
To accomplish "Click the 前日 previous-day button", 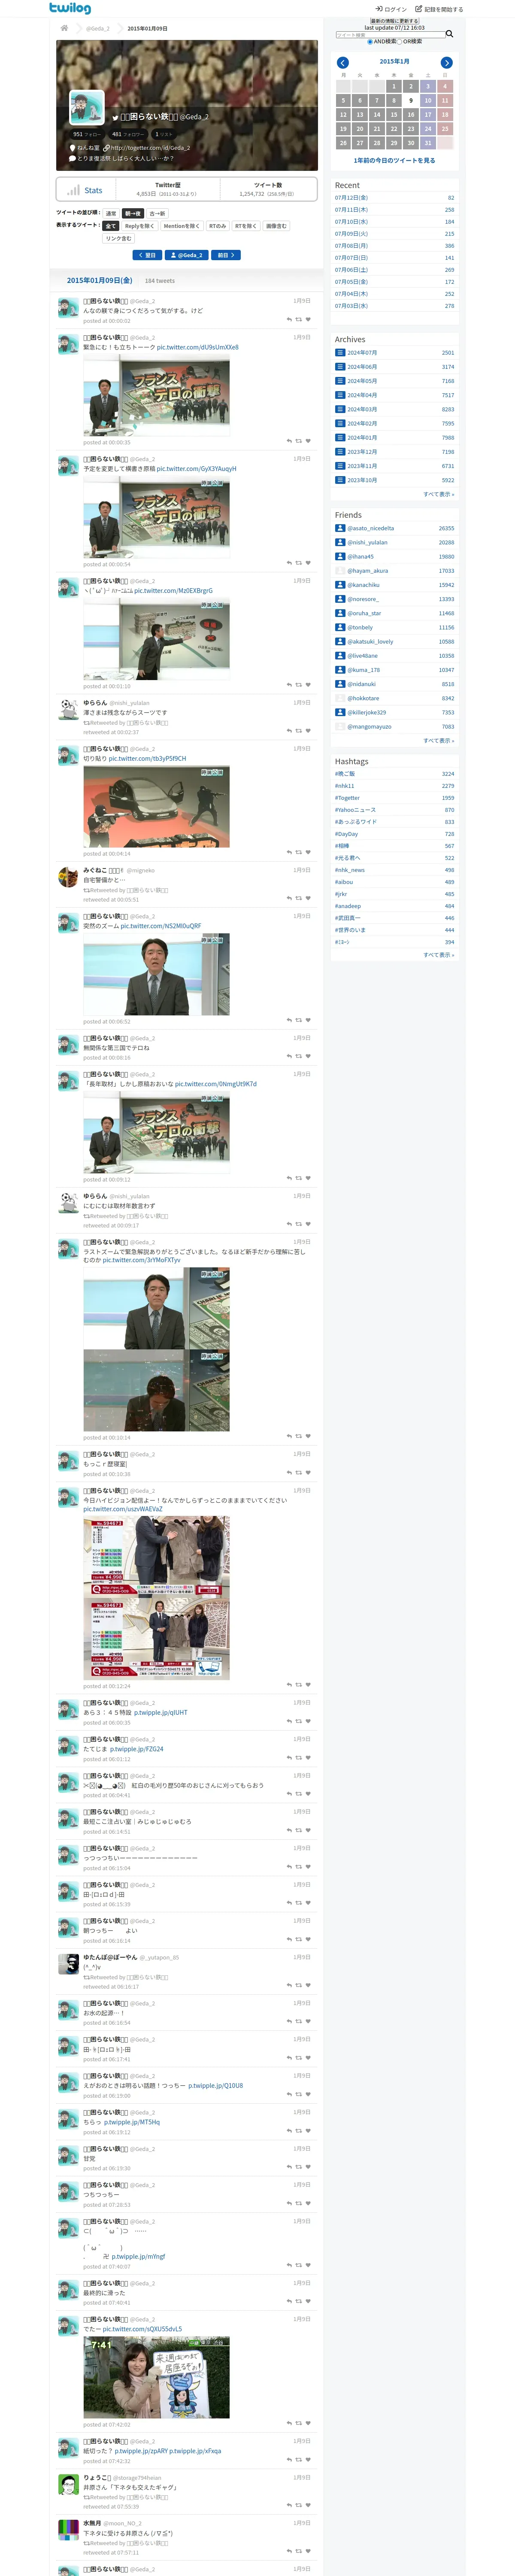I will click(x=226, y=255).
